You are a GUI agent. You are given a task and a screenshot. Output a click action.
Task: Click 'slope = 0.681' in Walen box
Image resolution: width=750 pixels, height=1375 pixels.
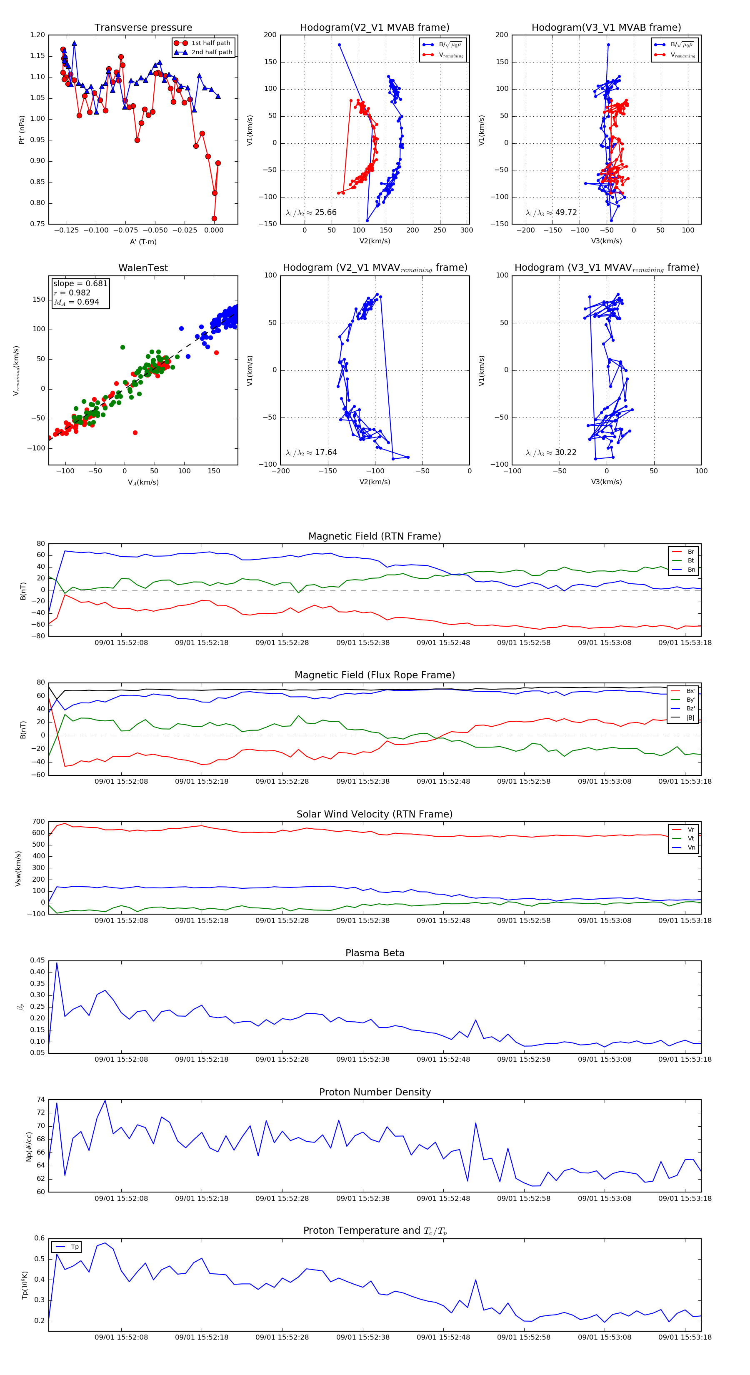click(x=80, y=283)
